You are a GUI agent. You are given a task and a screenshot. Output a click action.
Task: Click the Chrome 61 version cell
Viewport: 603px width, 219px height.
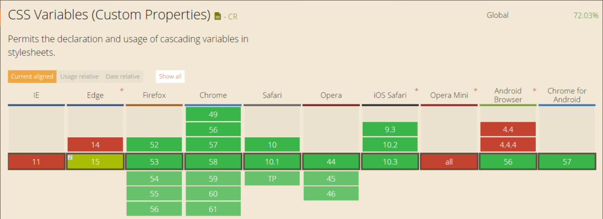[x=213, y=209]
